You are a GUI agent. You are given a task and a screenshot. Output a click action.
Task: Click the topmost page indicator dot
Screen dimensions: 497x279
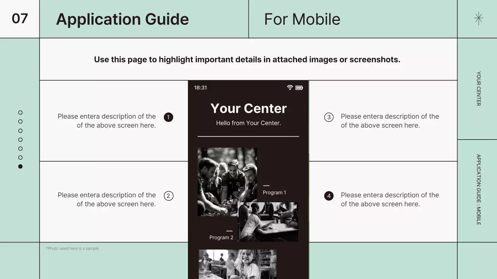(21, 113)
